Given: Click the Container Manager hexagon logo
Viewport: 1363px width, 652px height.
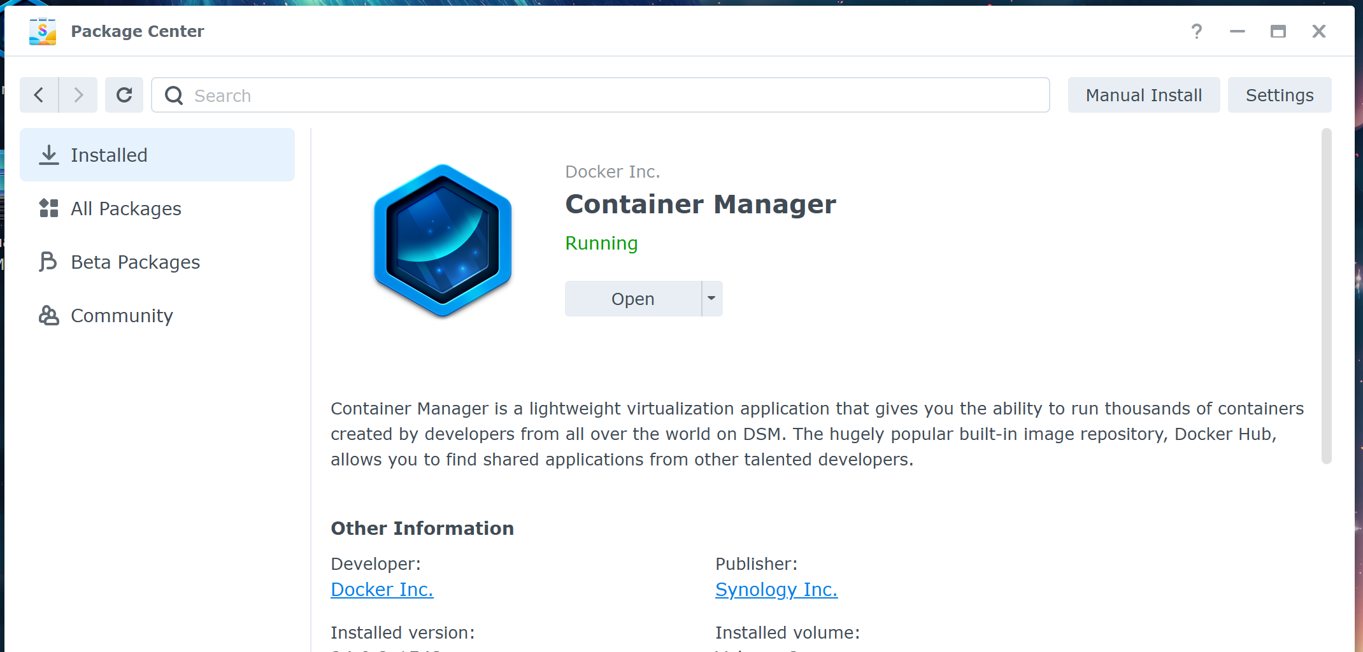Looking at the screenshot, I should click(443, 240).
